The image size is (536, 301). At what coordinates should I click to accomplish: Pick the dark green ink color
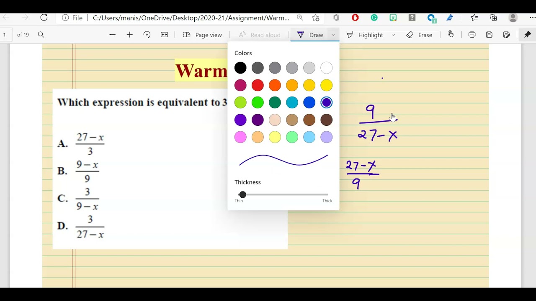coord(275,102)
